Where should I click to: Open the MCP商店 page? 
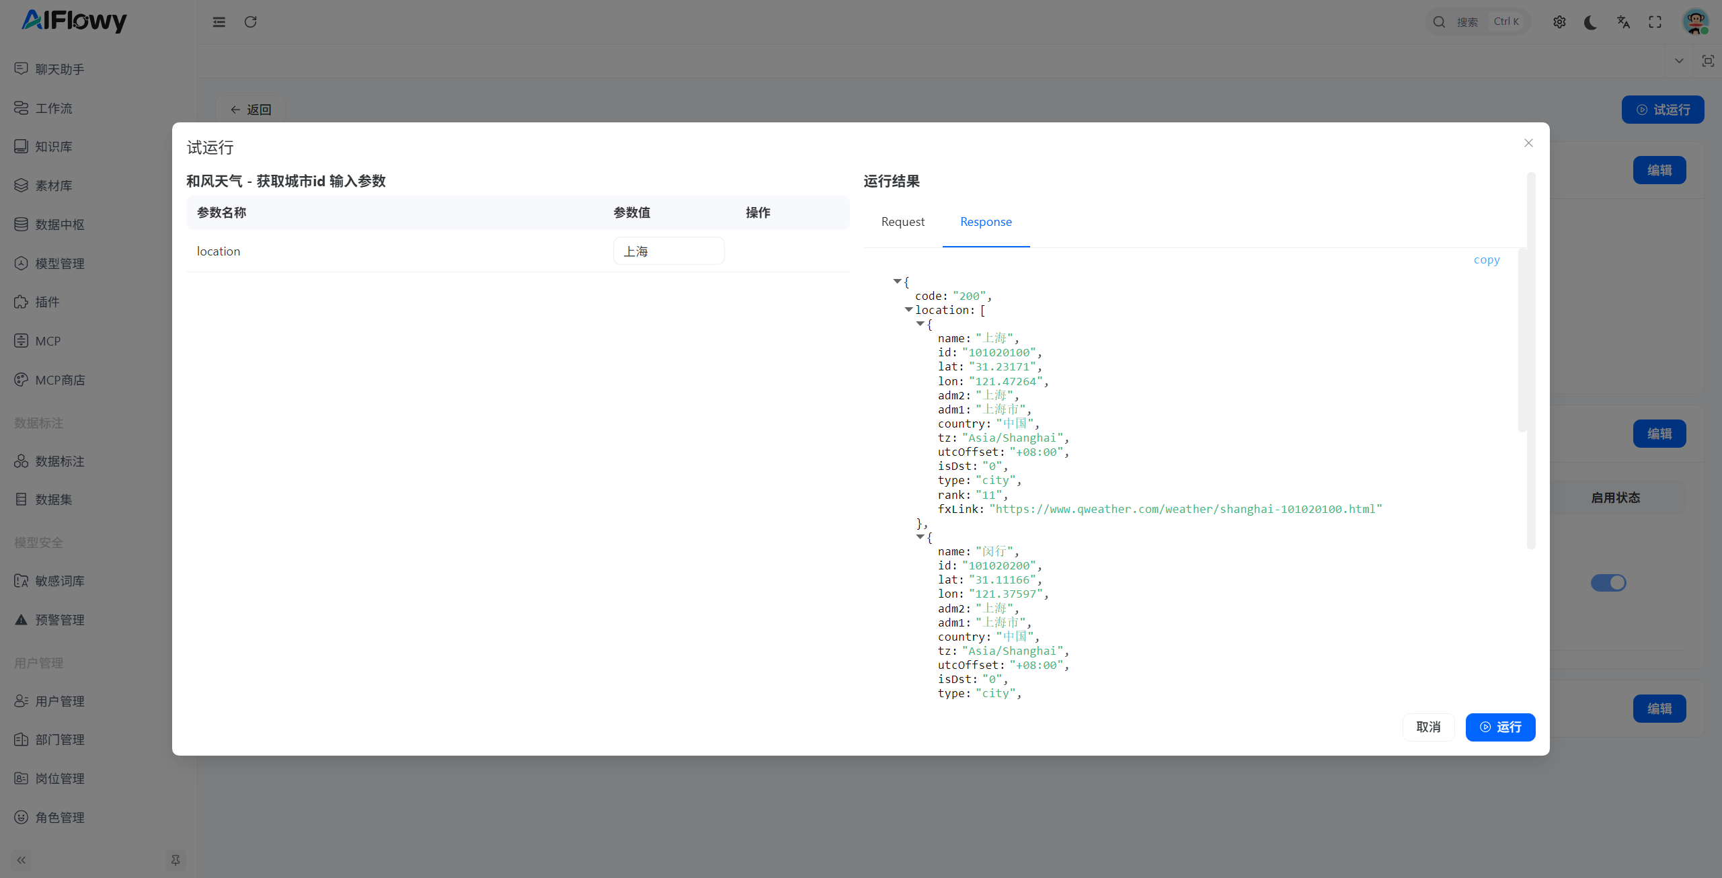(60, 380)
